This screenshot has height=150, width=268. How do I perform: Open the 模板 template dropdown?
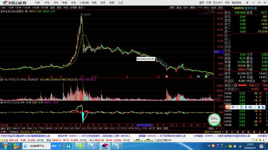[211, 128]
